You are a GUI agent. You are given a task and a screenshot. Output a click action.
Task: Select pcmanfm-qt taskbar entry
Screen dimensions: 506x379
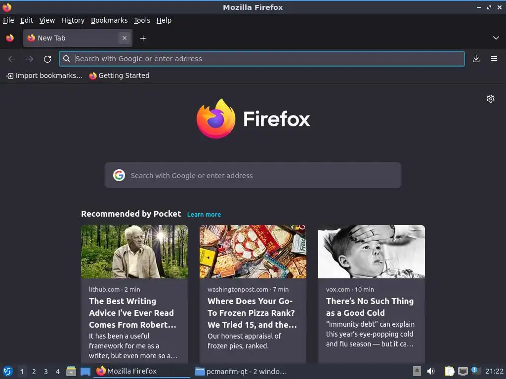tap(241, 371)
